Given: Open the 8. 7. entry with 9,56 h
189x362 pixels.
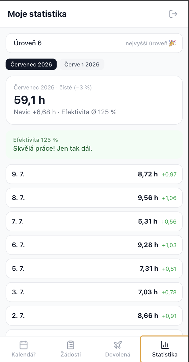Looking at the screenshot, I should click(x=94, y=198).
